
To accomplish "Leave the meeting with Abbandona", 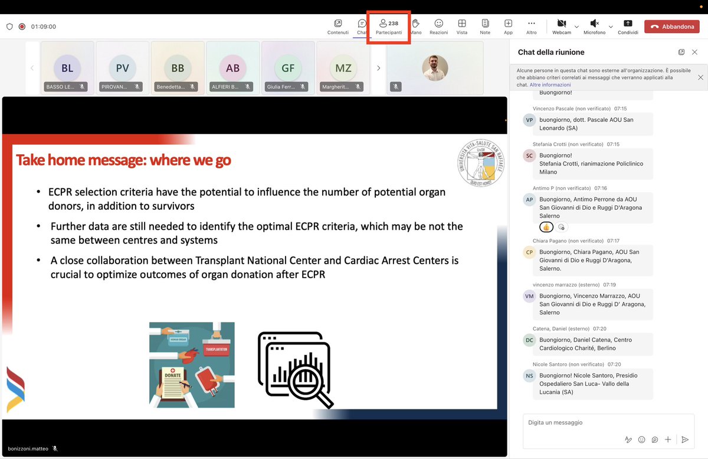I will point(673,27).
